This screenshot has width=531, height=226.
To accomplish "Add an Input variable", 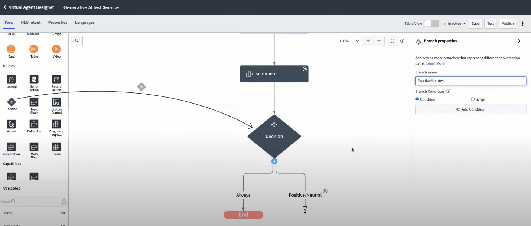I will click(64, 202).
